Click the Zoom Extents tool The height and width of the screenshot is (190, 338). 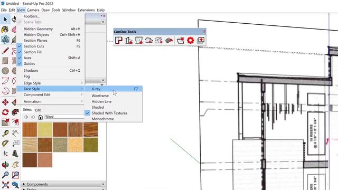5,185
